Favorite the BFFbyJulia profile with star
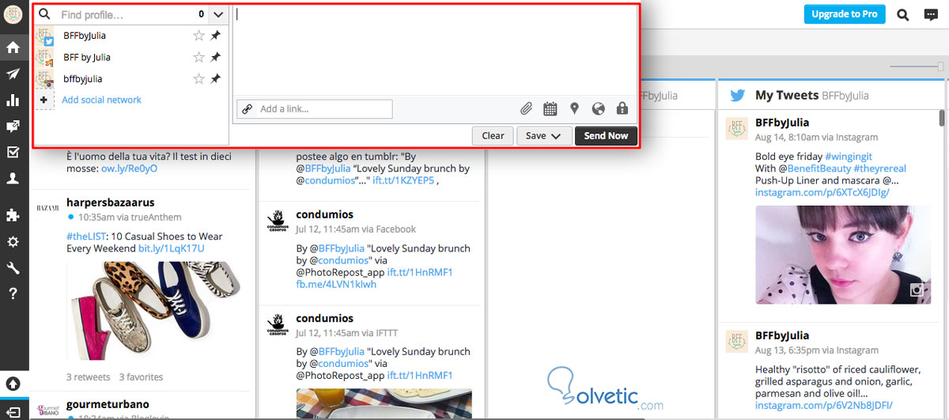Viewport: 949px width, 420px height. coord(198,36)
